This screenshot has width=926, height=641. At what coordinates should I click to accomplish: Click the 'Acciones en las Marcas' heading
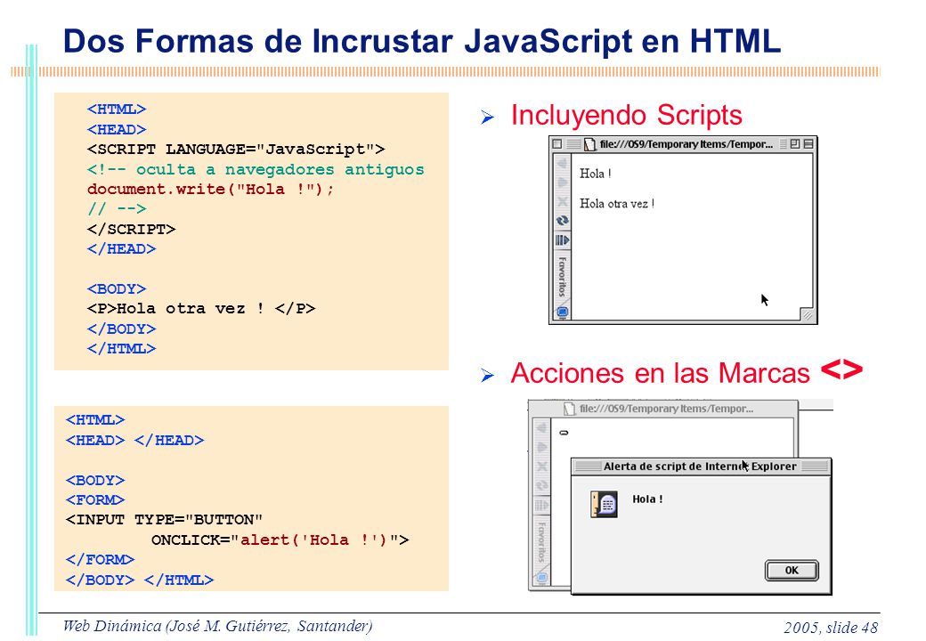pyautogui.click(x=660, y=373)
